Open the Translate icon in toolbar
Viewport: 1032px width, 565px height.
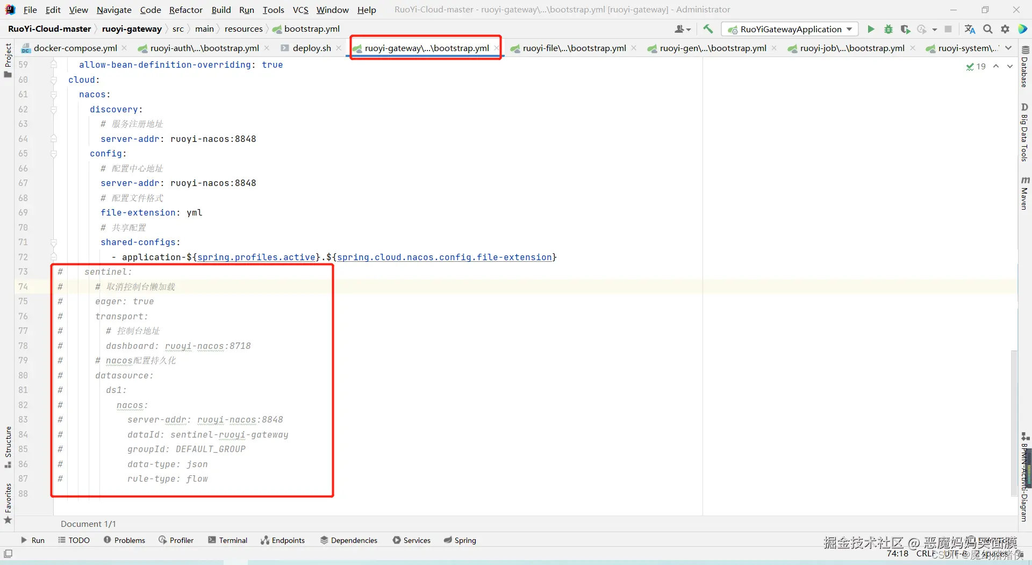tap(970, 29)
